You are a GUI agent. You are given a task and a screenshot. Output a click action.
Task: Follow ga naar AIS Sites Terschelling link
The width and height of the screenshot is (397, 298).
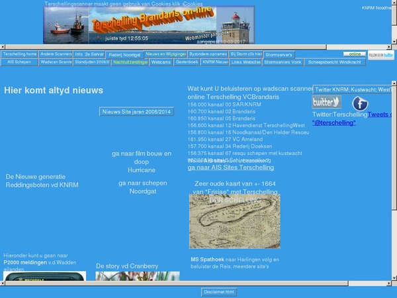[x=231, y=168]
